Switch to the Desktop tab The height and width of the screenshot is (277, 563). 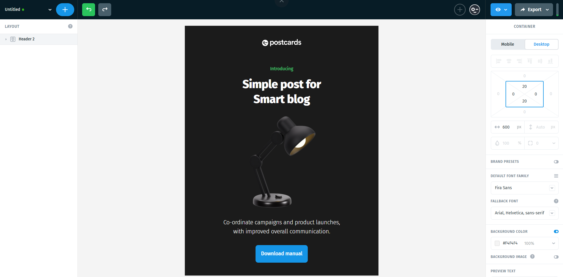pyautogui.click(x=541, y=44)
